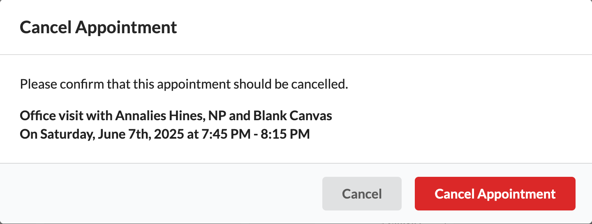The width and height of the screenshot is (592, 224).
Task: Dismiss dialog using the gray Cancel button
Action: tap(362, 194)
